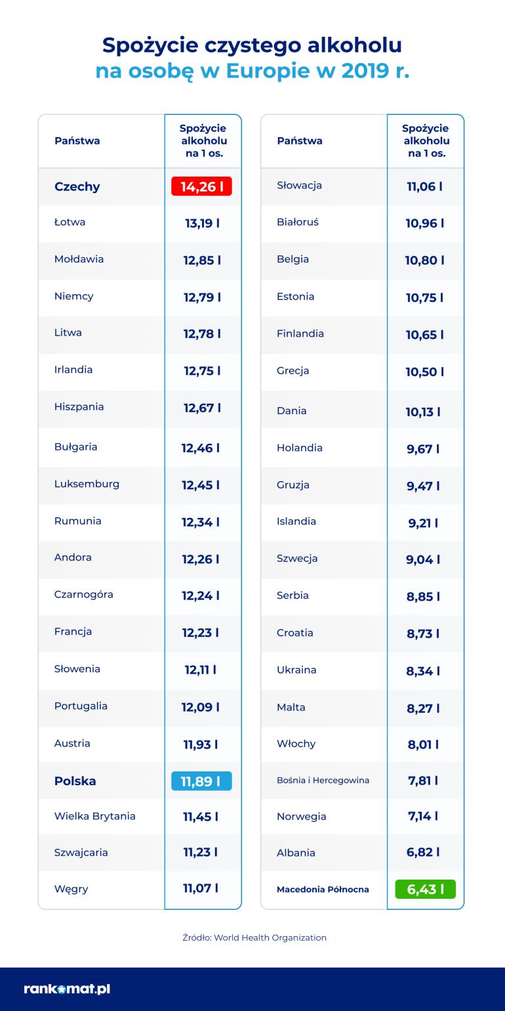
Task: Click right Spożycie alkoholu na 1 os. header
Action: (x=426, y=140)
